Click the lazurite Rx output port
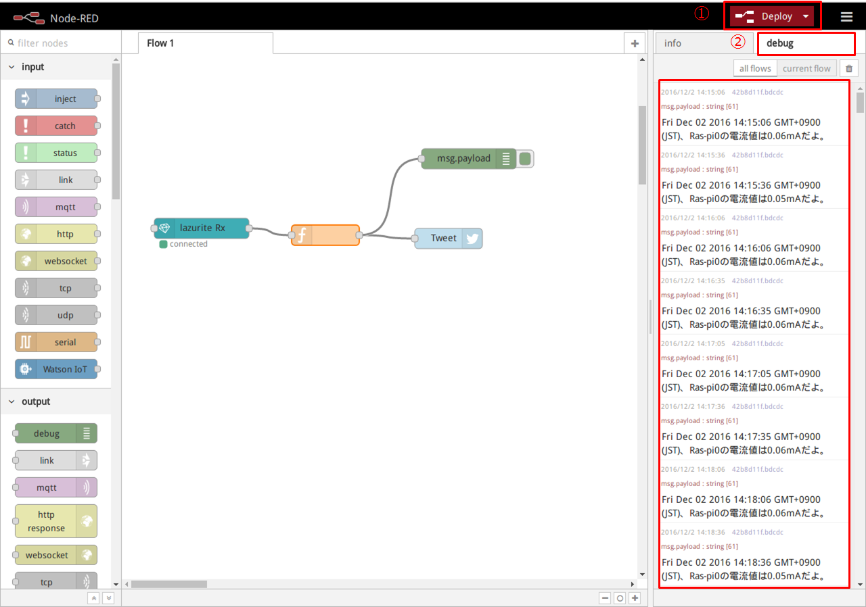The height and width of the screenshot is (607, 866). 249,228
